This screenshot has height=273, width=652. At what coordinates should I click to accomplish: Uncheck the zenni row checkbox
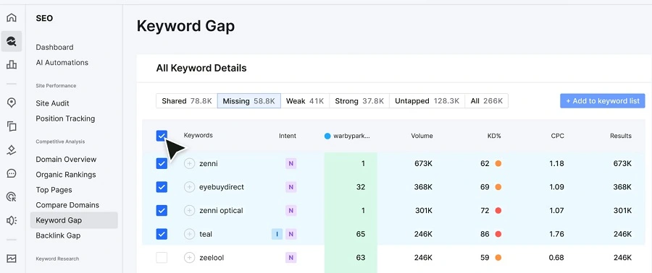[x=162, y=164]
